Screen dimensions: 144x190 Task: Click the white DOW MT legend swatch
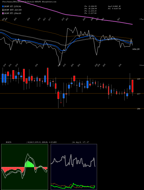(x=3, y=10)
